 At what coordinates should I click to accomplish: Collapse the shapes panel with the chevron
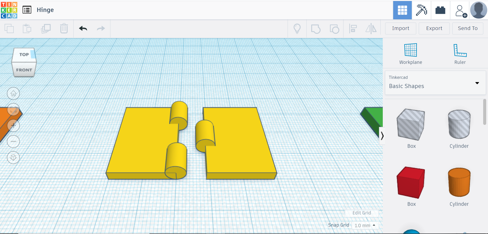pyautogui.click(x=383, y=136)
